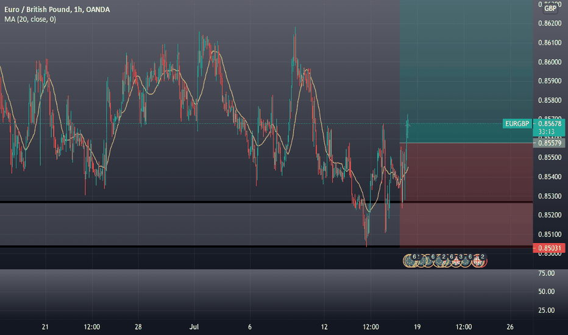Click the 19 date label on time axis
The height and width of the screenshot is (335, 568).
(x=417, y=326)
